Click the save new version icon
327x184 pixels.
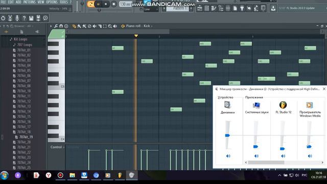(38, 18)
